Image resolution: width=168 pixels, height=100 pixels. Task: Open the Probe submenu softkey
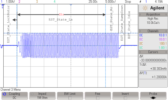pos(153,96)
